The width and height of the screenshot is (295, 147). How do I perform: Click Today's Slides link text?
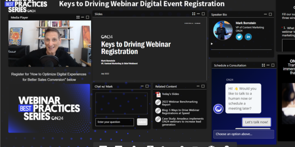171,94
